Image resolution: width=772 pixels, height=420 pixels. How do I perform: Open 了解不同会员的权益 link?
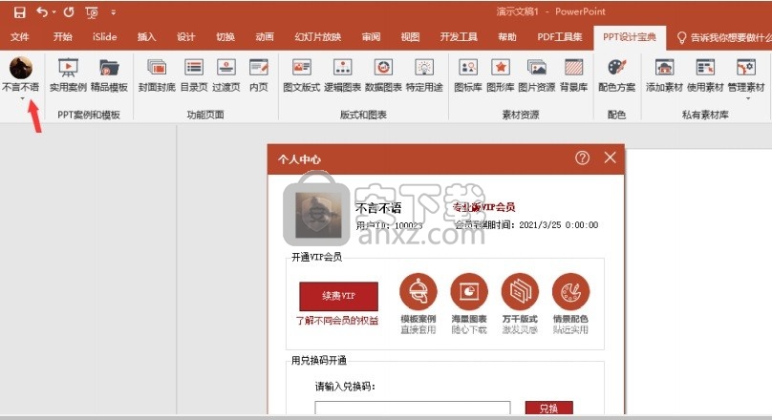click(x=337, y=321)
